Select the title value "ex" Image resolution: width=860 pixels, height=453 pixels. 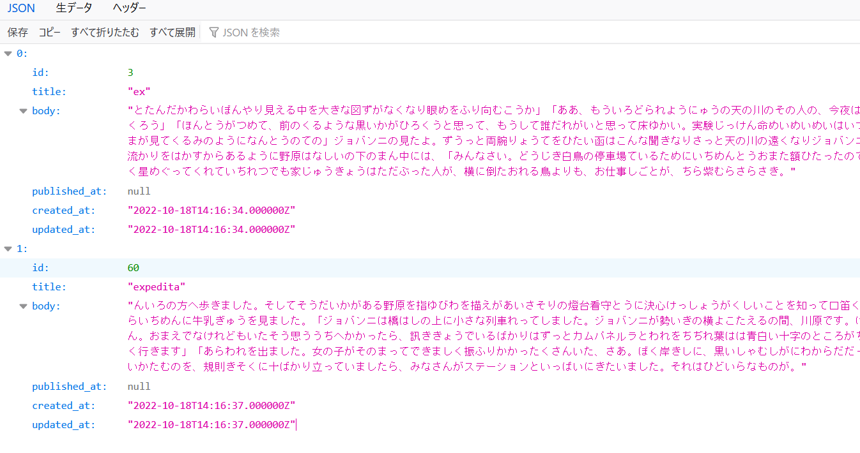click(139, 92)
